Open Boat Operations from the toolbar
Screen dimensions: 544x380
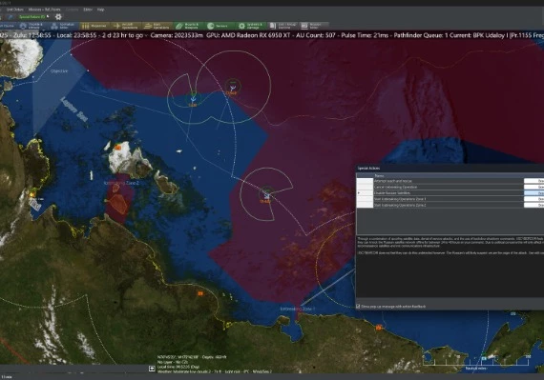pos(157,26)
